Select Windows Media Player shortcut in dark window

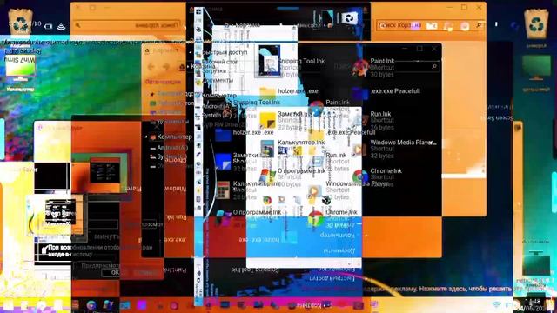(403, 143)
